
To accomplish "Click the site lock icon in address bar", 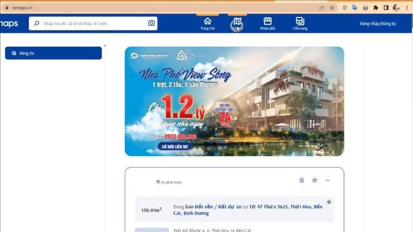I will [x=7, y=8].
